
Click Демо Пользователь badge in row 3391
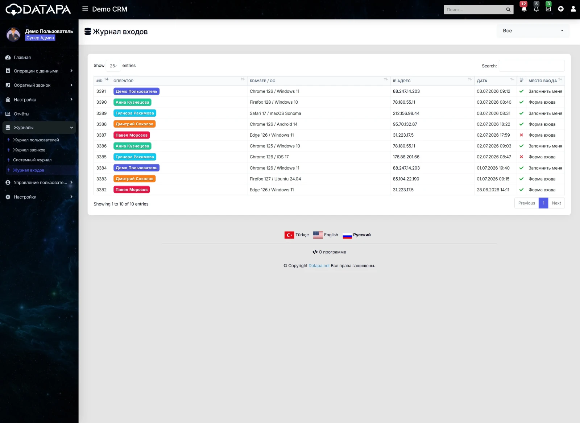coord(136,91)
